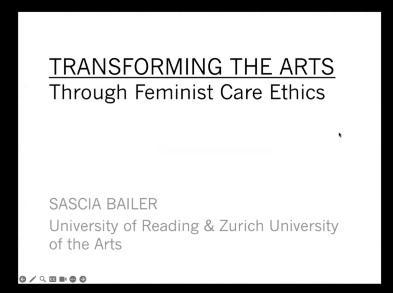Viewport: 393px width, 293px height.
Task: Click the first name "SASCIA"
Action: point(75,204)
